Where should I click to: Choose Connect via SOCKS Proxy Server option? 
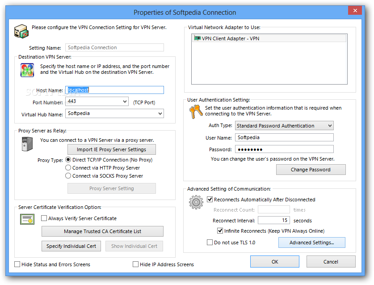(x=68, y=176)
